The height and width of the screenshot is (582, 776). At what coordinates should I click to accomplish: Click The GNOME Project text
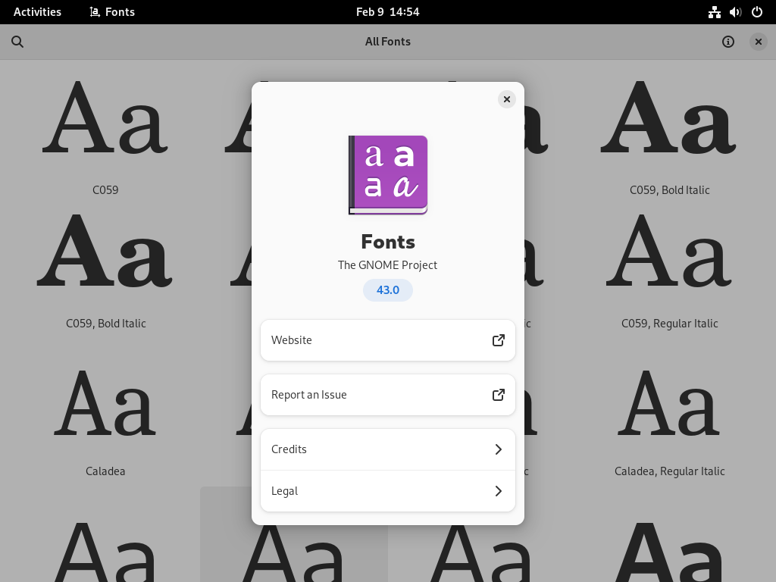coord(388,265)
